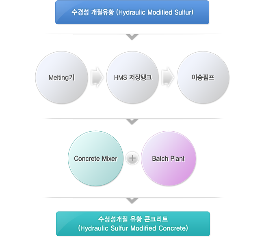
Task: Select the Melting기 circle
Action: 62,77
